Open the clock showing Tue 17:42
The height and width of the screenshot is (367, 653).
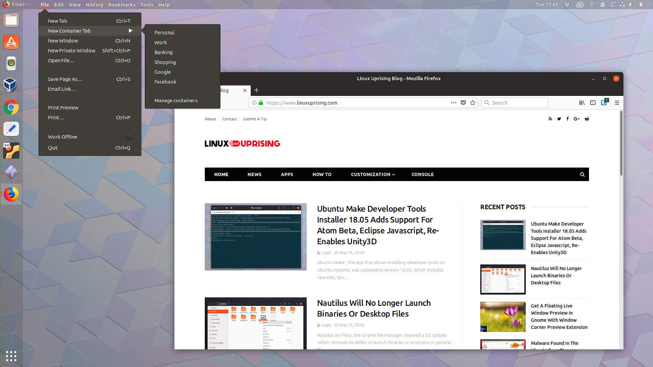click(546, 4)
